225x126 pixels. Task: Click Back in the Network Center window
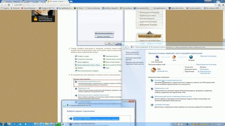click(x=124, y=47)
